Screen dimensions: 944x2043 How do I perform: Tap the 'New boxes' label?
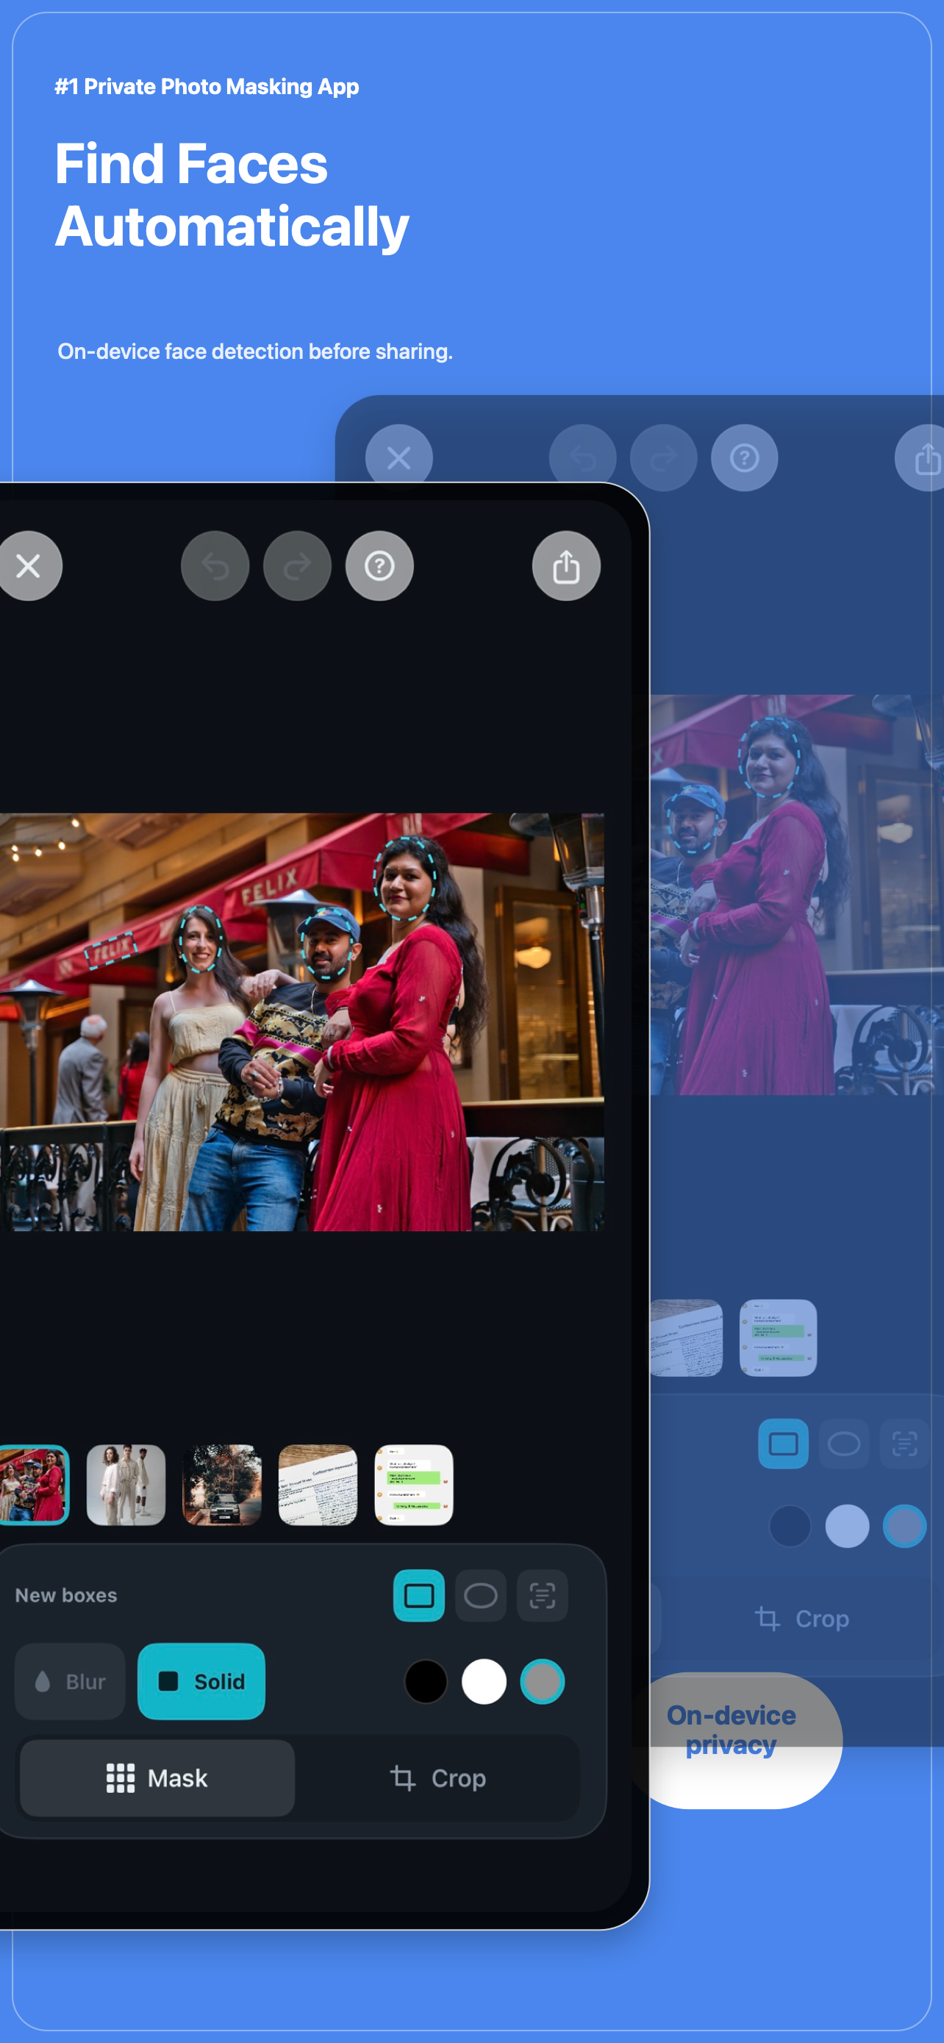pyautogui.click(x=67, y=1595)
